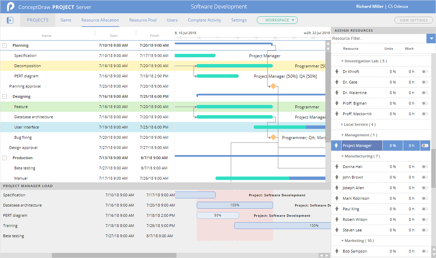Open the Projects tab

click(x=38, y=20)
